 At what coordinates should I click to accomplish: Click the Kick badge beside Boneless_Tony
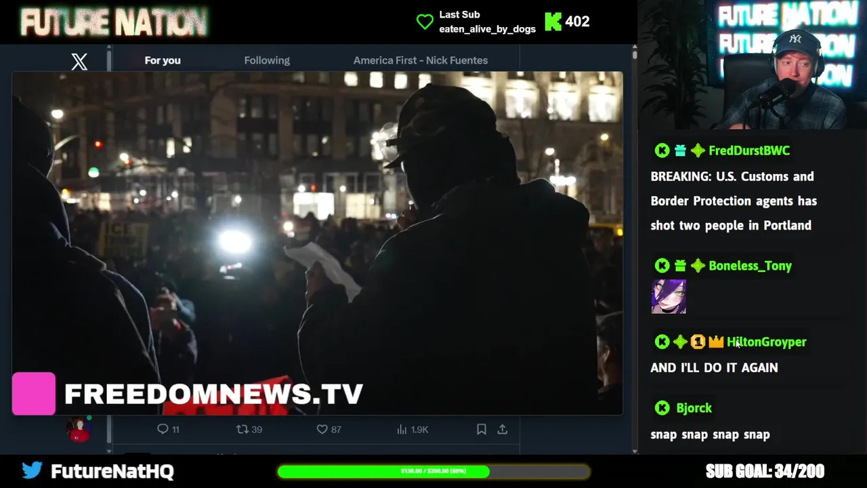662,266
